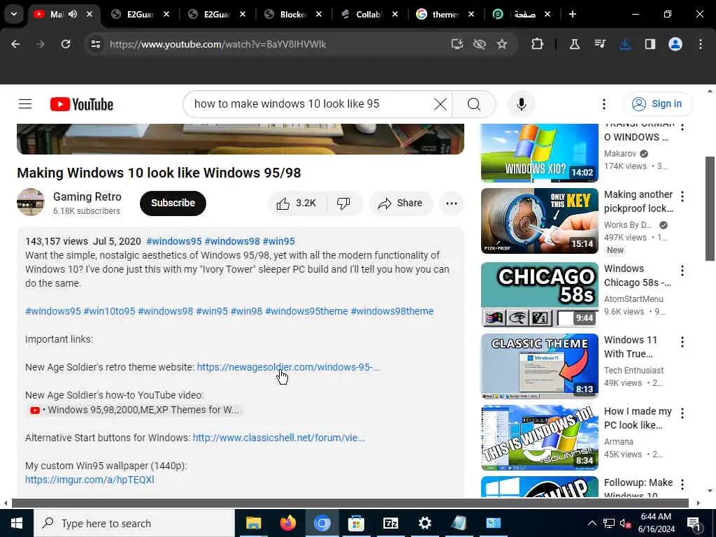Viewport: 716px width, 537px height.
Task: Mute the YouTube tab audio speaker icon
Action: pos(73,14)
